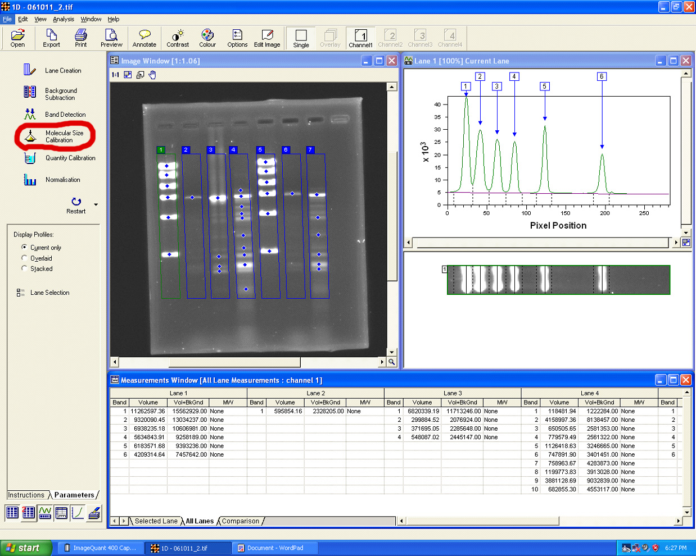696x556 pixels.
Task: Click peak marker 3 in the lane profile
Action: (x=496, y=86)
